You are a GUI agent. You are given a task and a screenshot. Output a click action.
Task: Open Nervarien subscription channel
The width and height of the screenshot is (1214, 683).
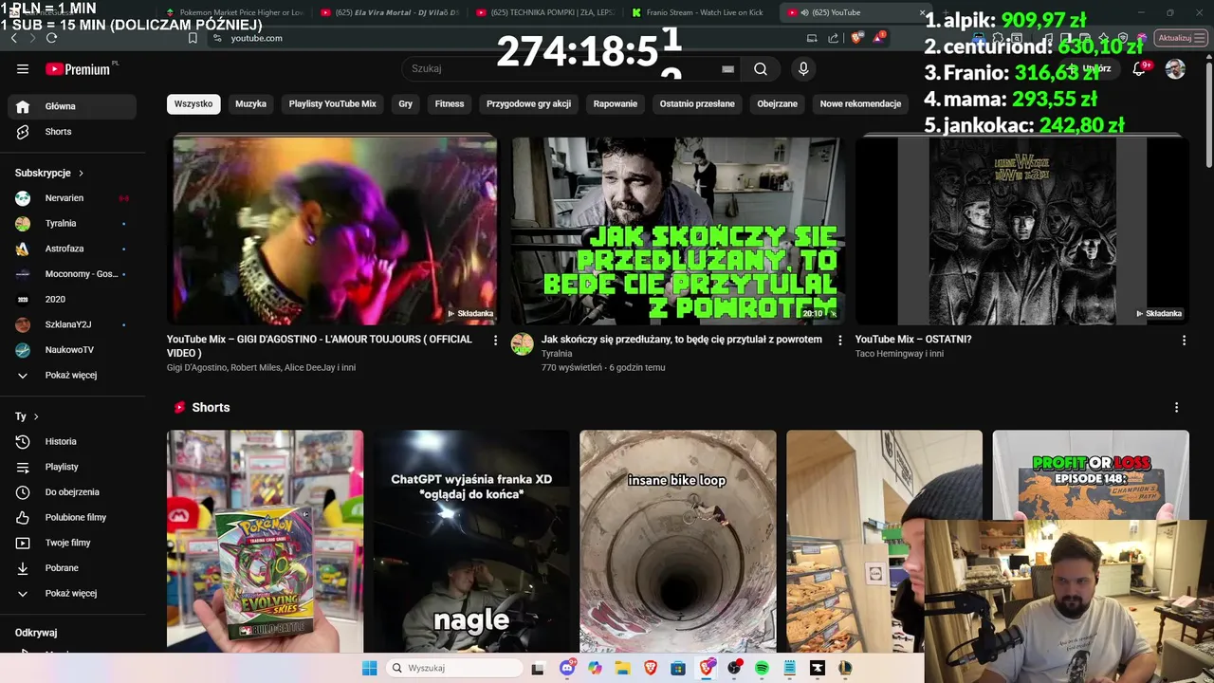tap(72, 198)
